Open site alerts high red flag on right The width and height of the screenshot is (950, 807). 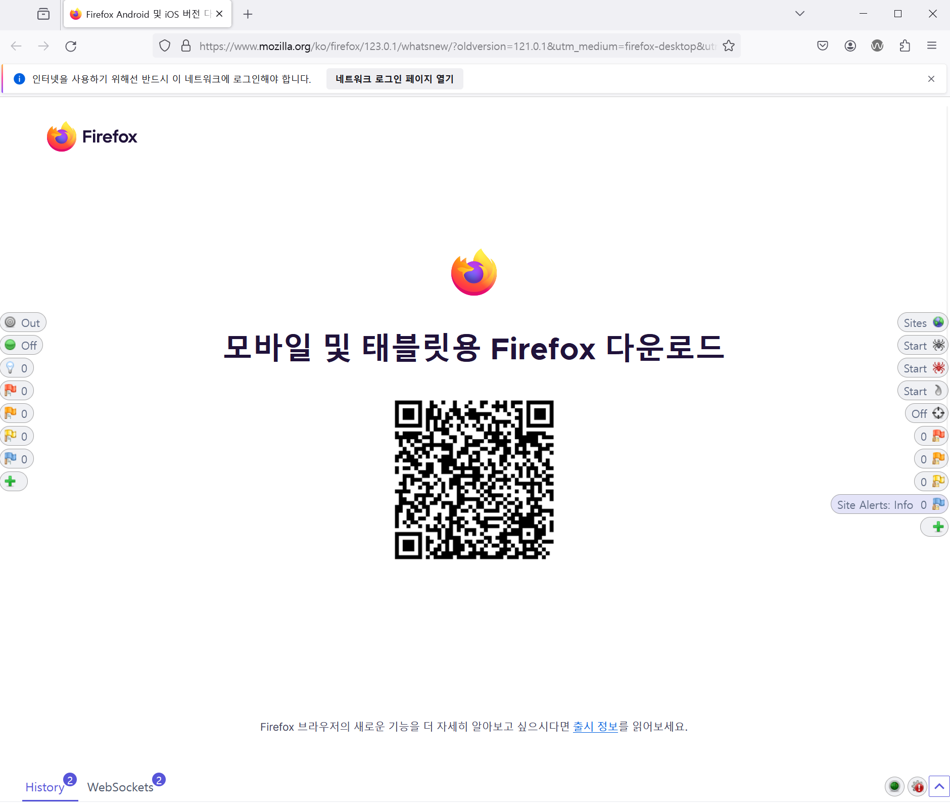click(x=931, y=437)
